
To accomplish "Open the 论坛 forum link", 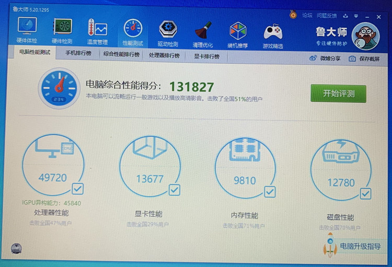I will pyautogui.click(x=307, y=15).
